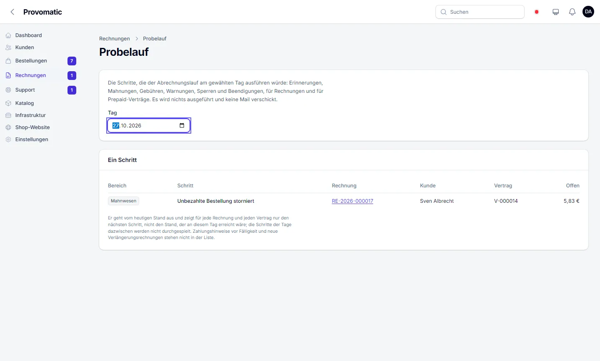600x361 pixels.
Task: Click the monitor icon in header
Action: point(555,12)
